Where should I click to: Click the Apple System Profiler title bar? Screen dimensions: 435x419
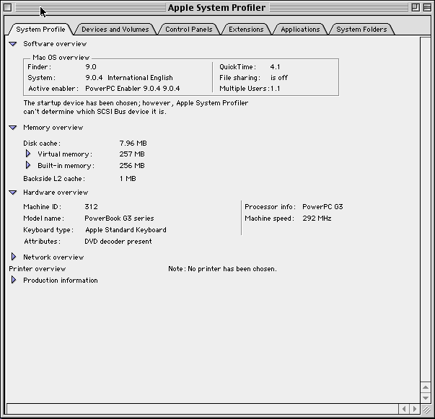[x=216, y=7]
